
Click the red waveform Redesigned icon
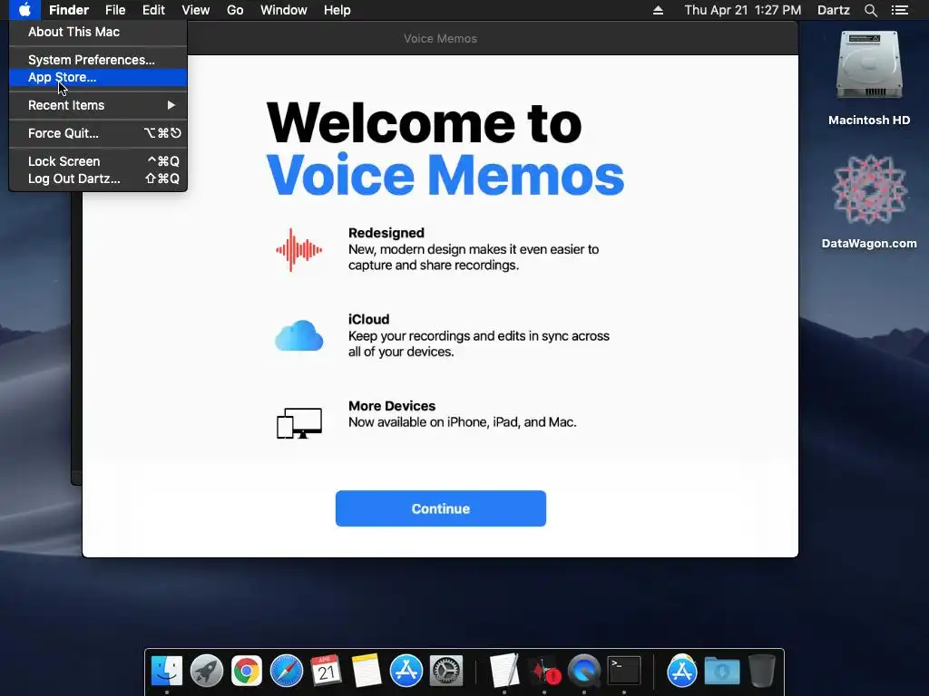[299, 250]
